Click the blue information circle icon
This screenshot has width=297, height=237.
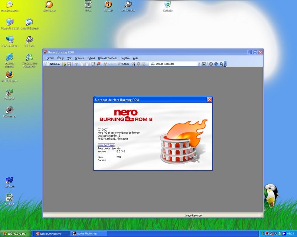coord(216,64)
